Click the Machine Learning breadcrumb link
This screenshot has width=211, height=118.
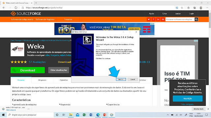pos(63,40)
